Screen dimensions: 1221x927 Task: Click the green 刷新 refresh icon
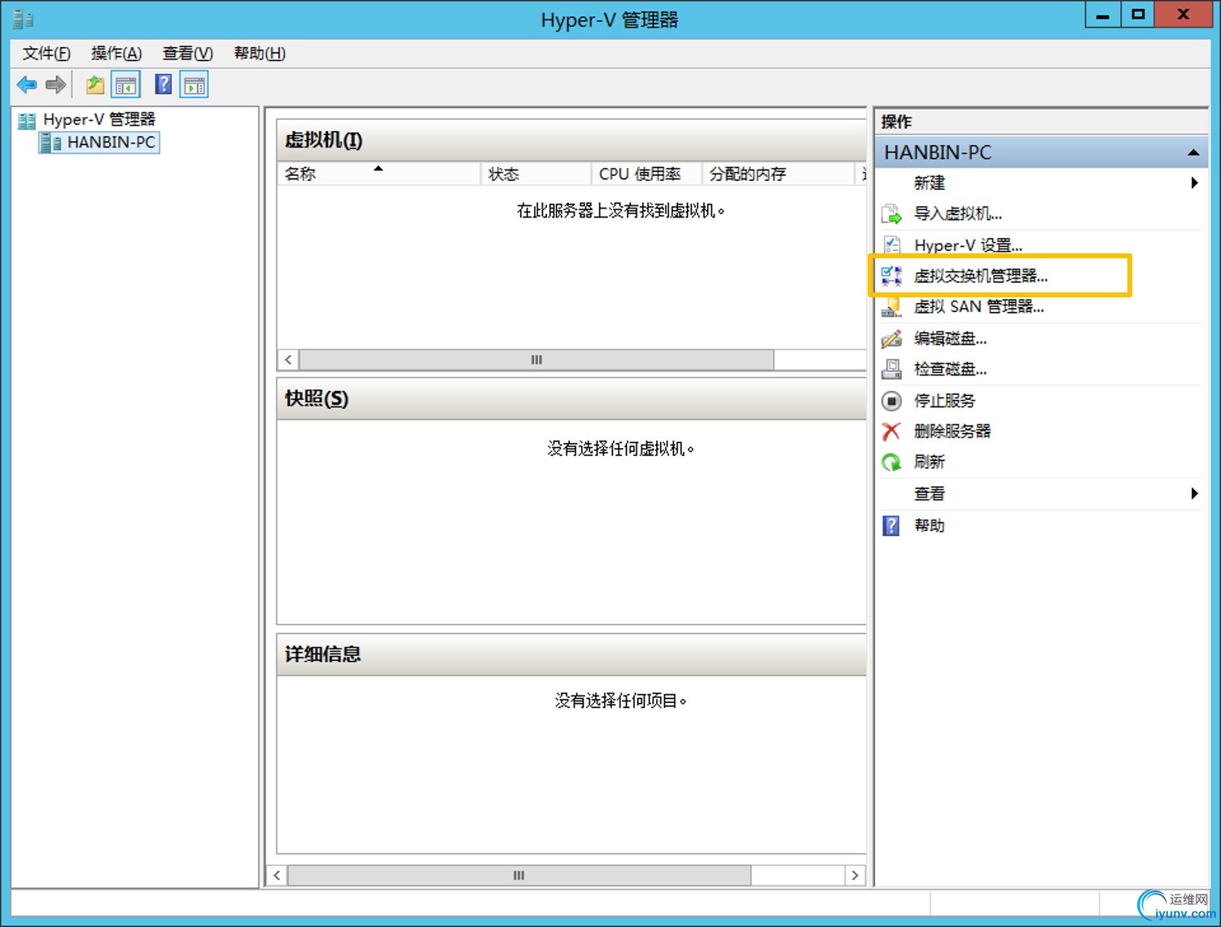(891, 462)
